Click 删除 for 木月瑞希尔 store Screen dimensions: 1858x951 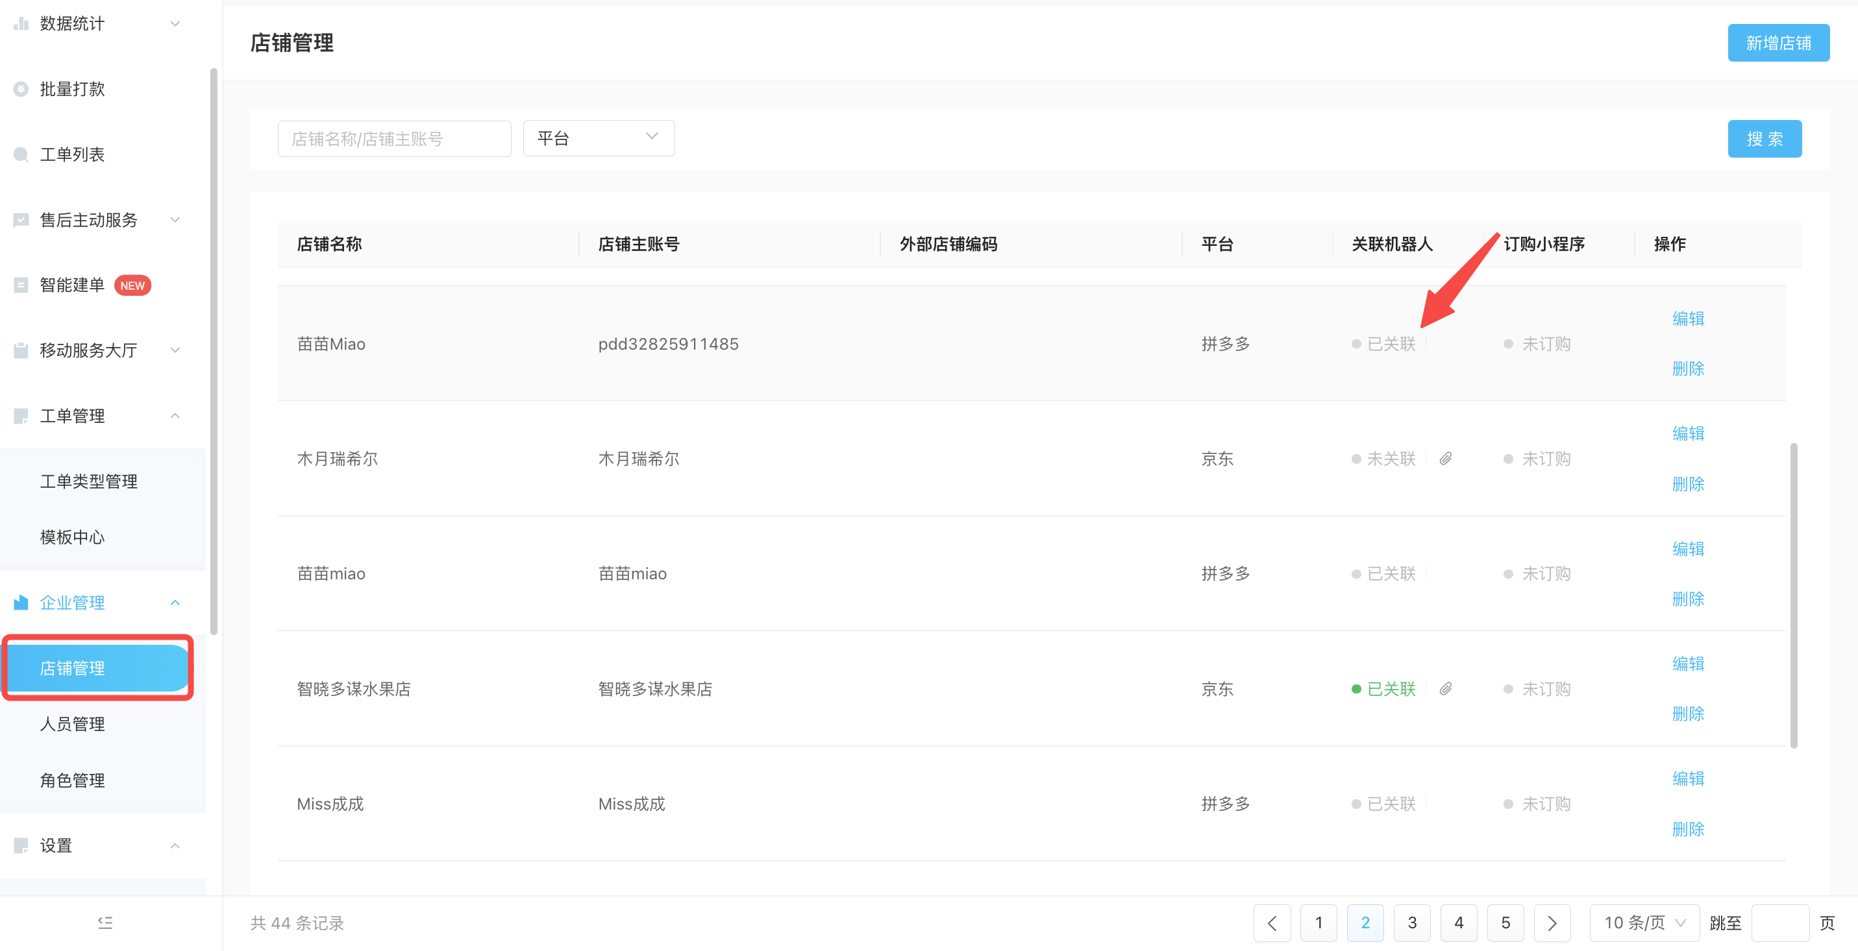pyautogui.click(x=1689, y=484)
